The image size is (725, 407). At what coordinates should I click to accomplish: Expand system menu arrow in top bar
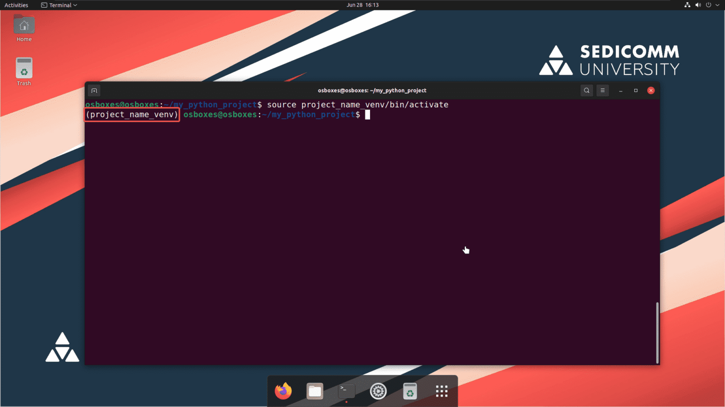coord(717,5)
